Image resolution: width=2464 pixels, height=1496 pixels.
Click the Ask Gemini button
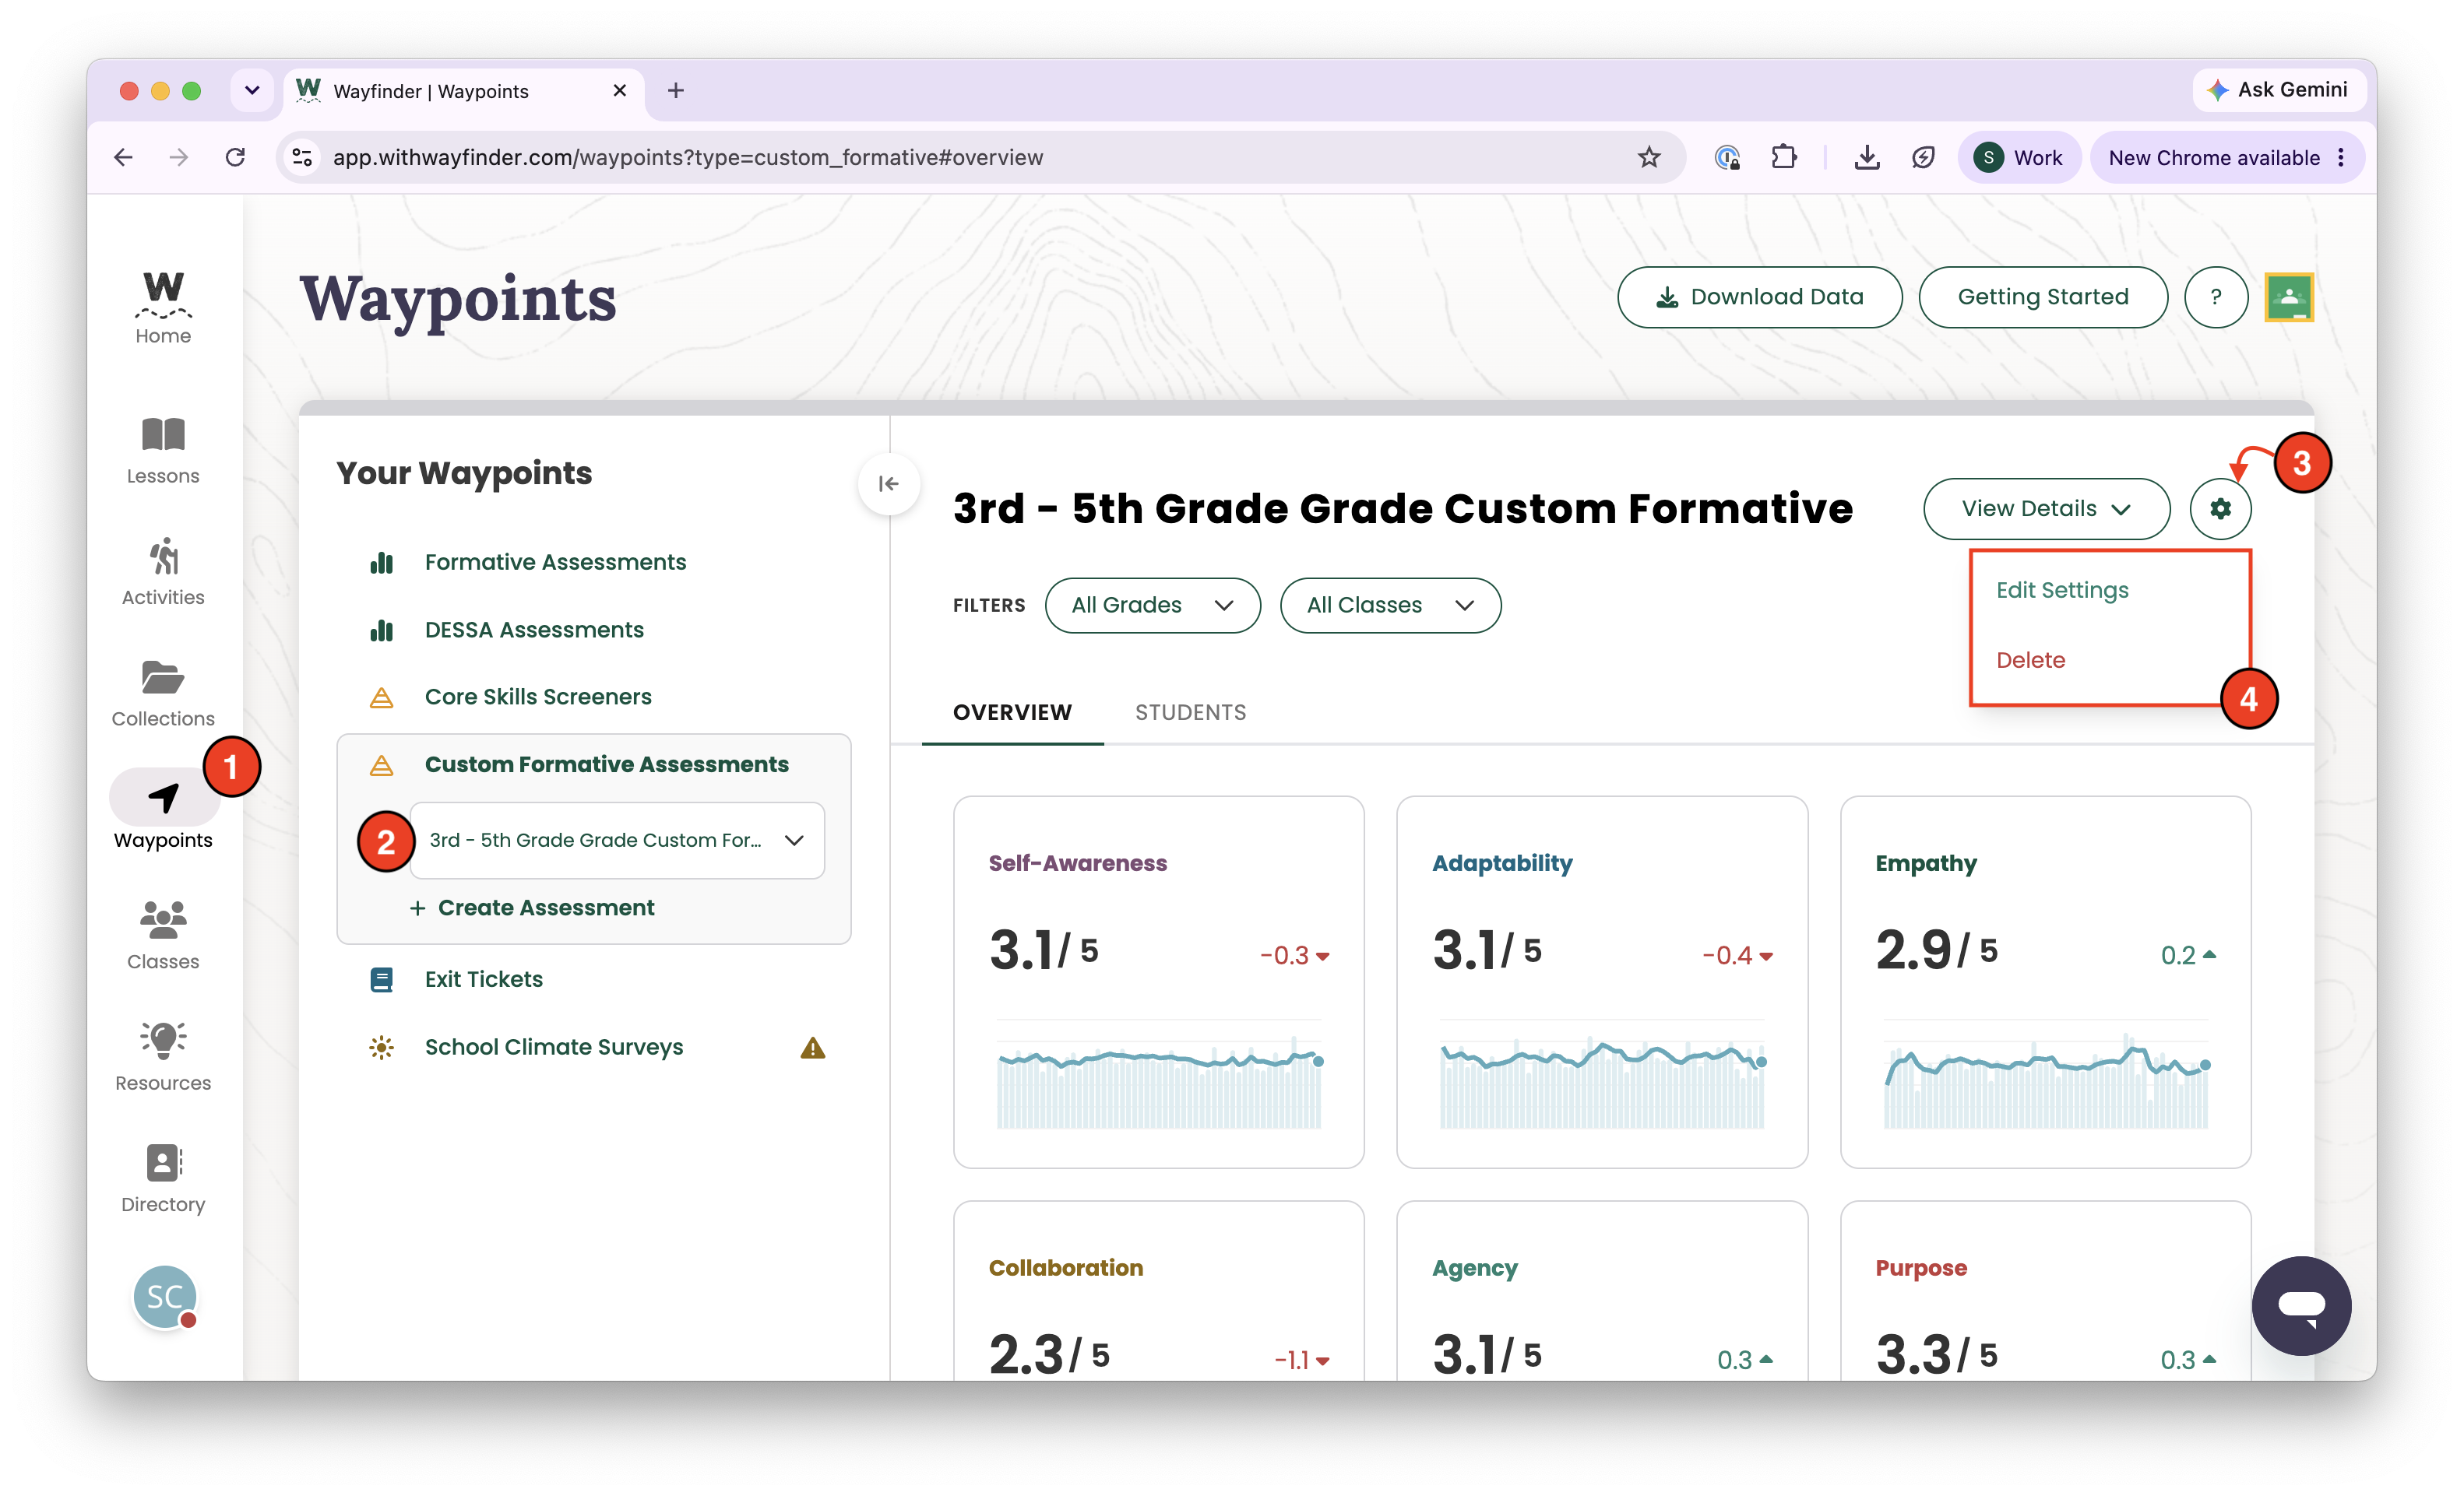tap(2278, 90)
